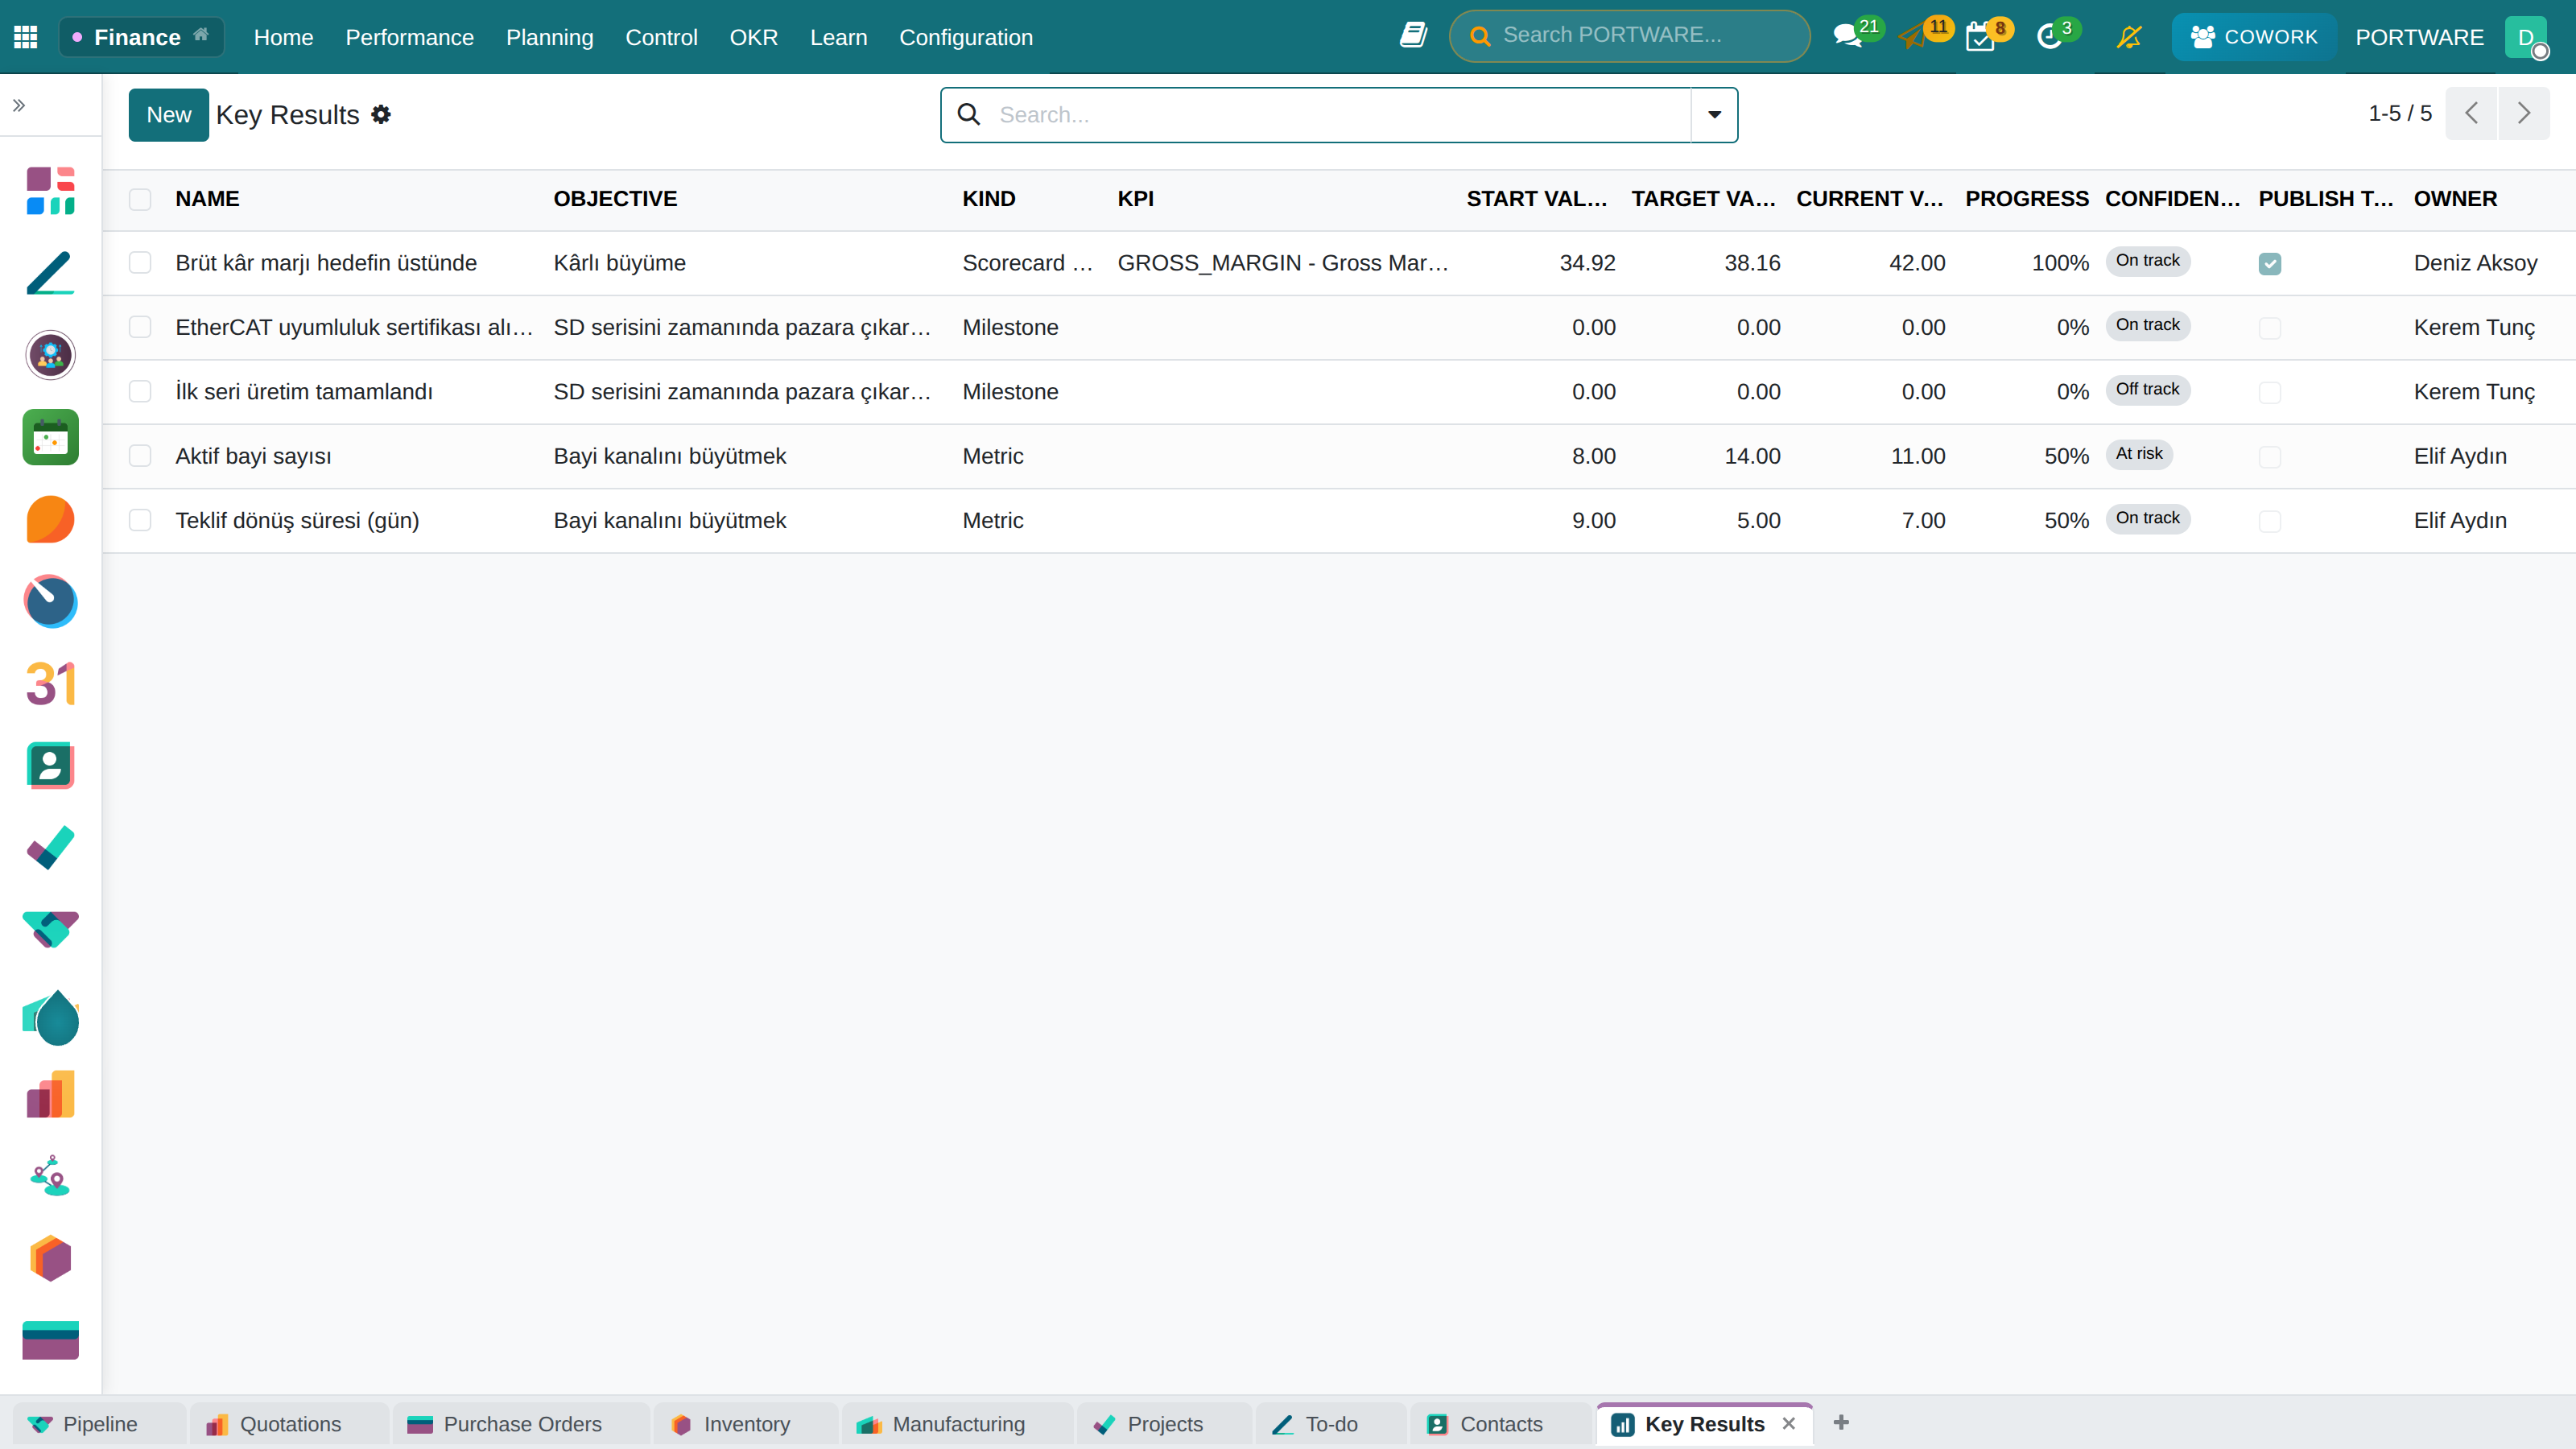Screen dimensions: 2576x1449
Task: Select the Brüt kâr marjı row checkbox
Action: (x=140, y=263)
